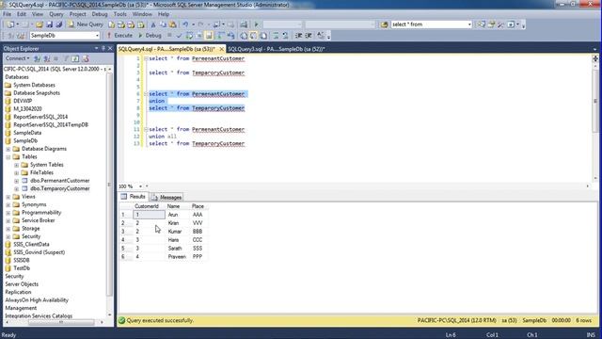The width and height of the screenshot is (602, 339).
Task: Click the Increase Indent icon
Action: click(309, 36)
